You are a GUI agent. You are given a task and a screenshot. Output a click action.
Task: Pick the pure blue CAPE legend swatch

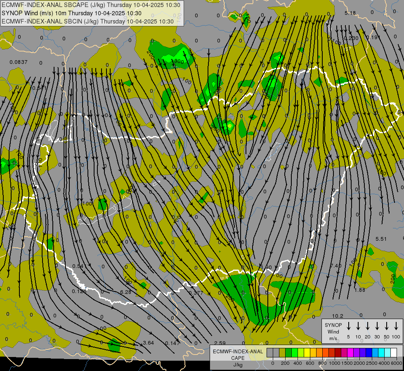coord(369,352)
